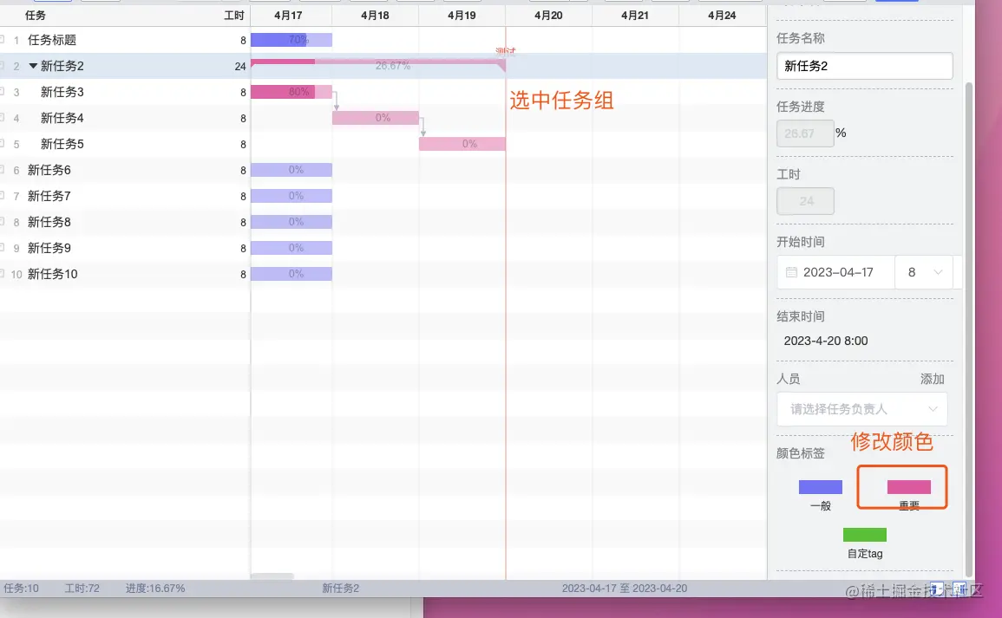Image resolution: width=1002 pixels, height=618 pixels.
Task: Click the 4月20 timeline column header
Action: click(548, 14)
